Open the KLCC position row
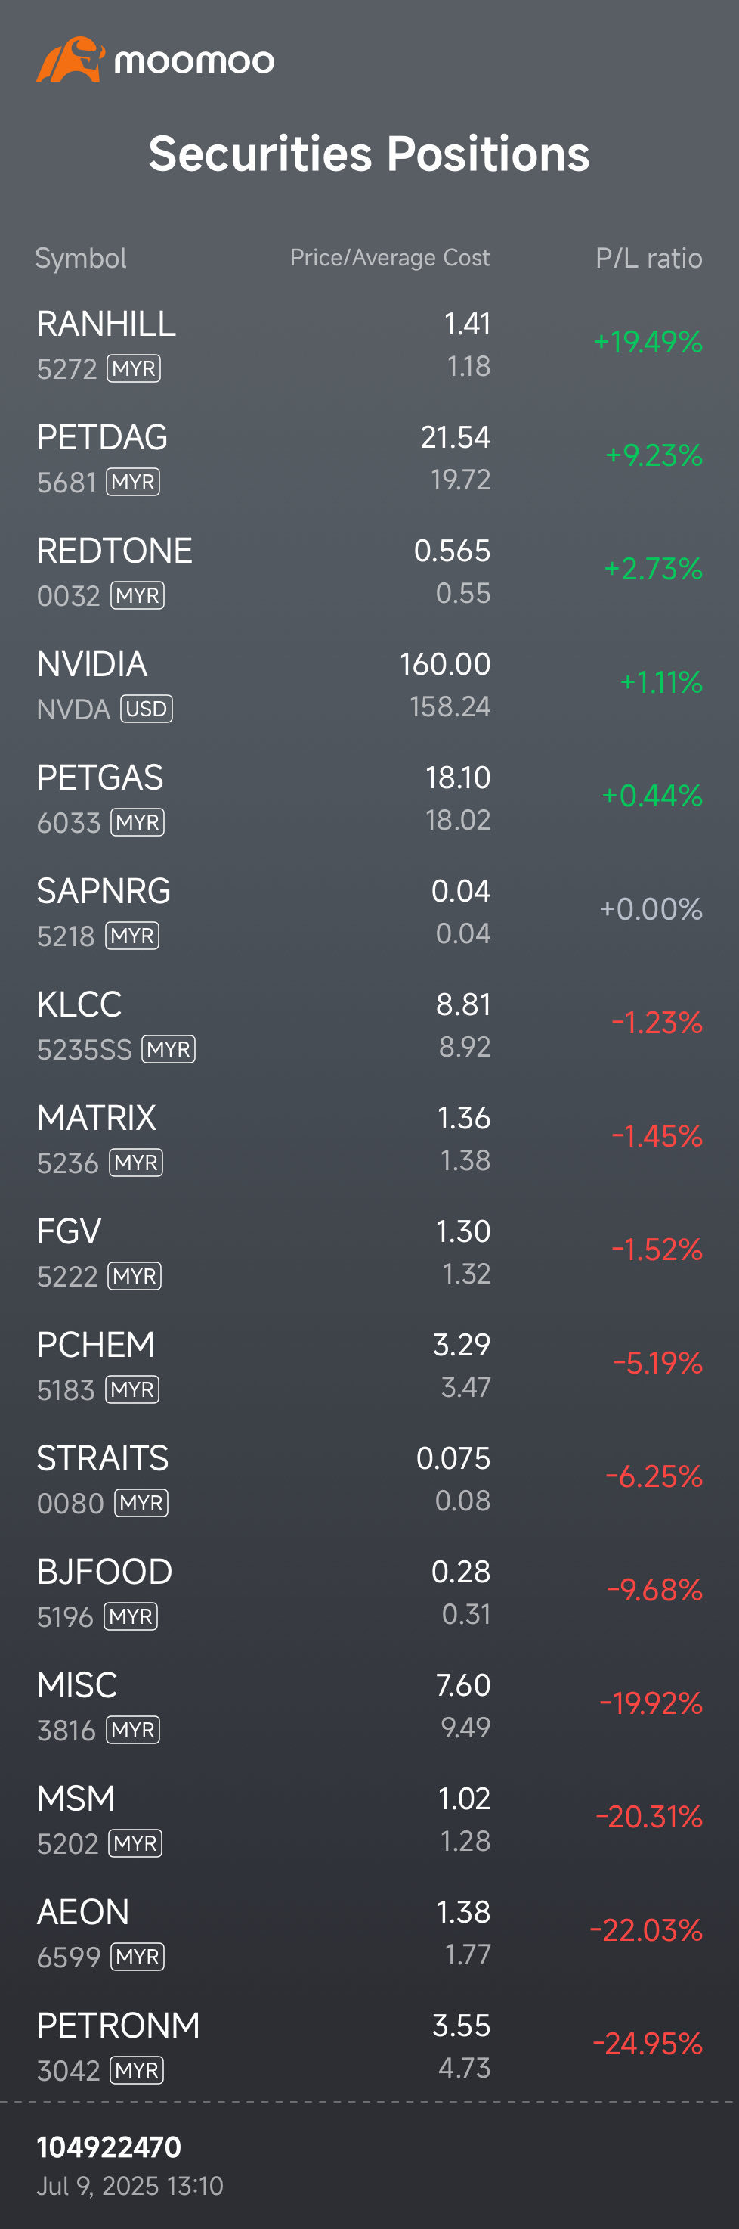 tap(369, 1026)
